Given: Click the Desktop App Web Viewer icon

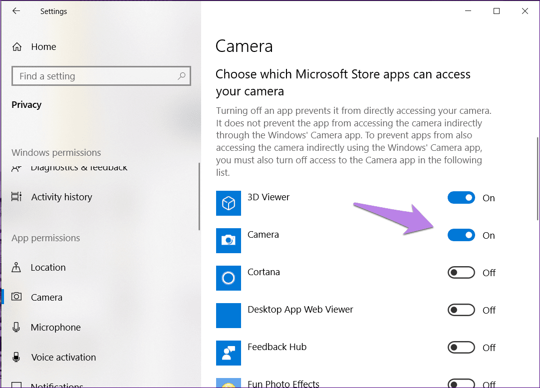Looking at the screenshot, I should [x=229, y=316].
